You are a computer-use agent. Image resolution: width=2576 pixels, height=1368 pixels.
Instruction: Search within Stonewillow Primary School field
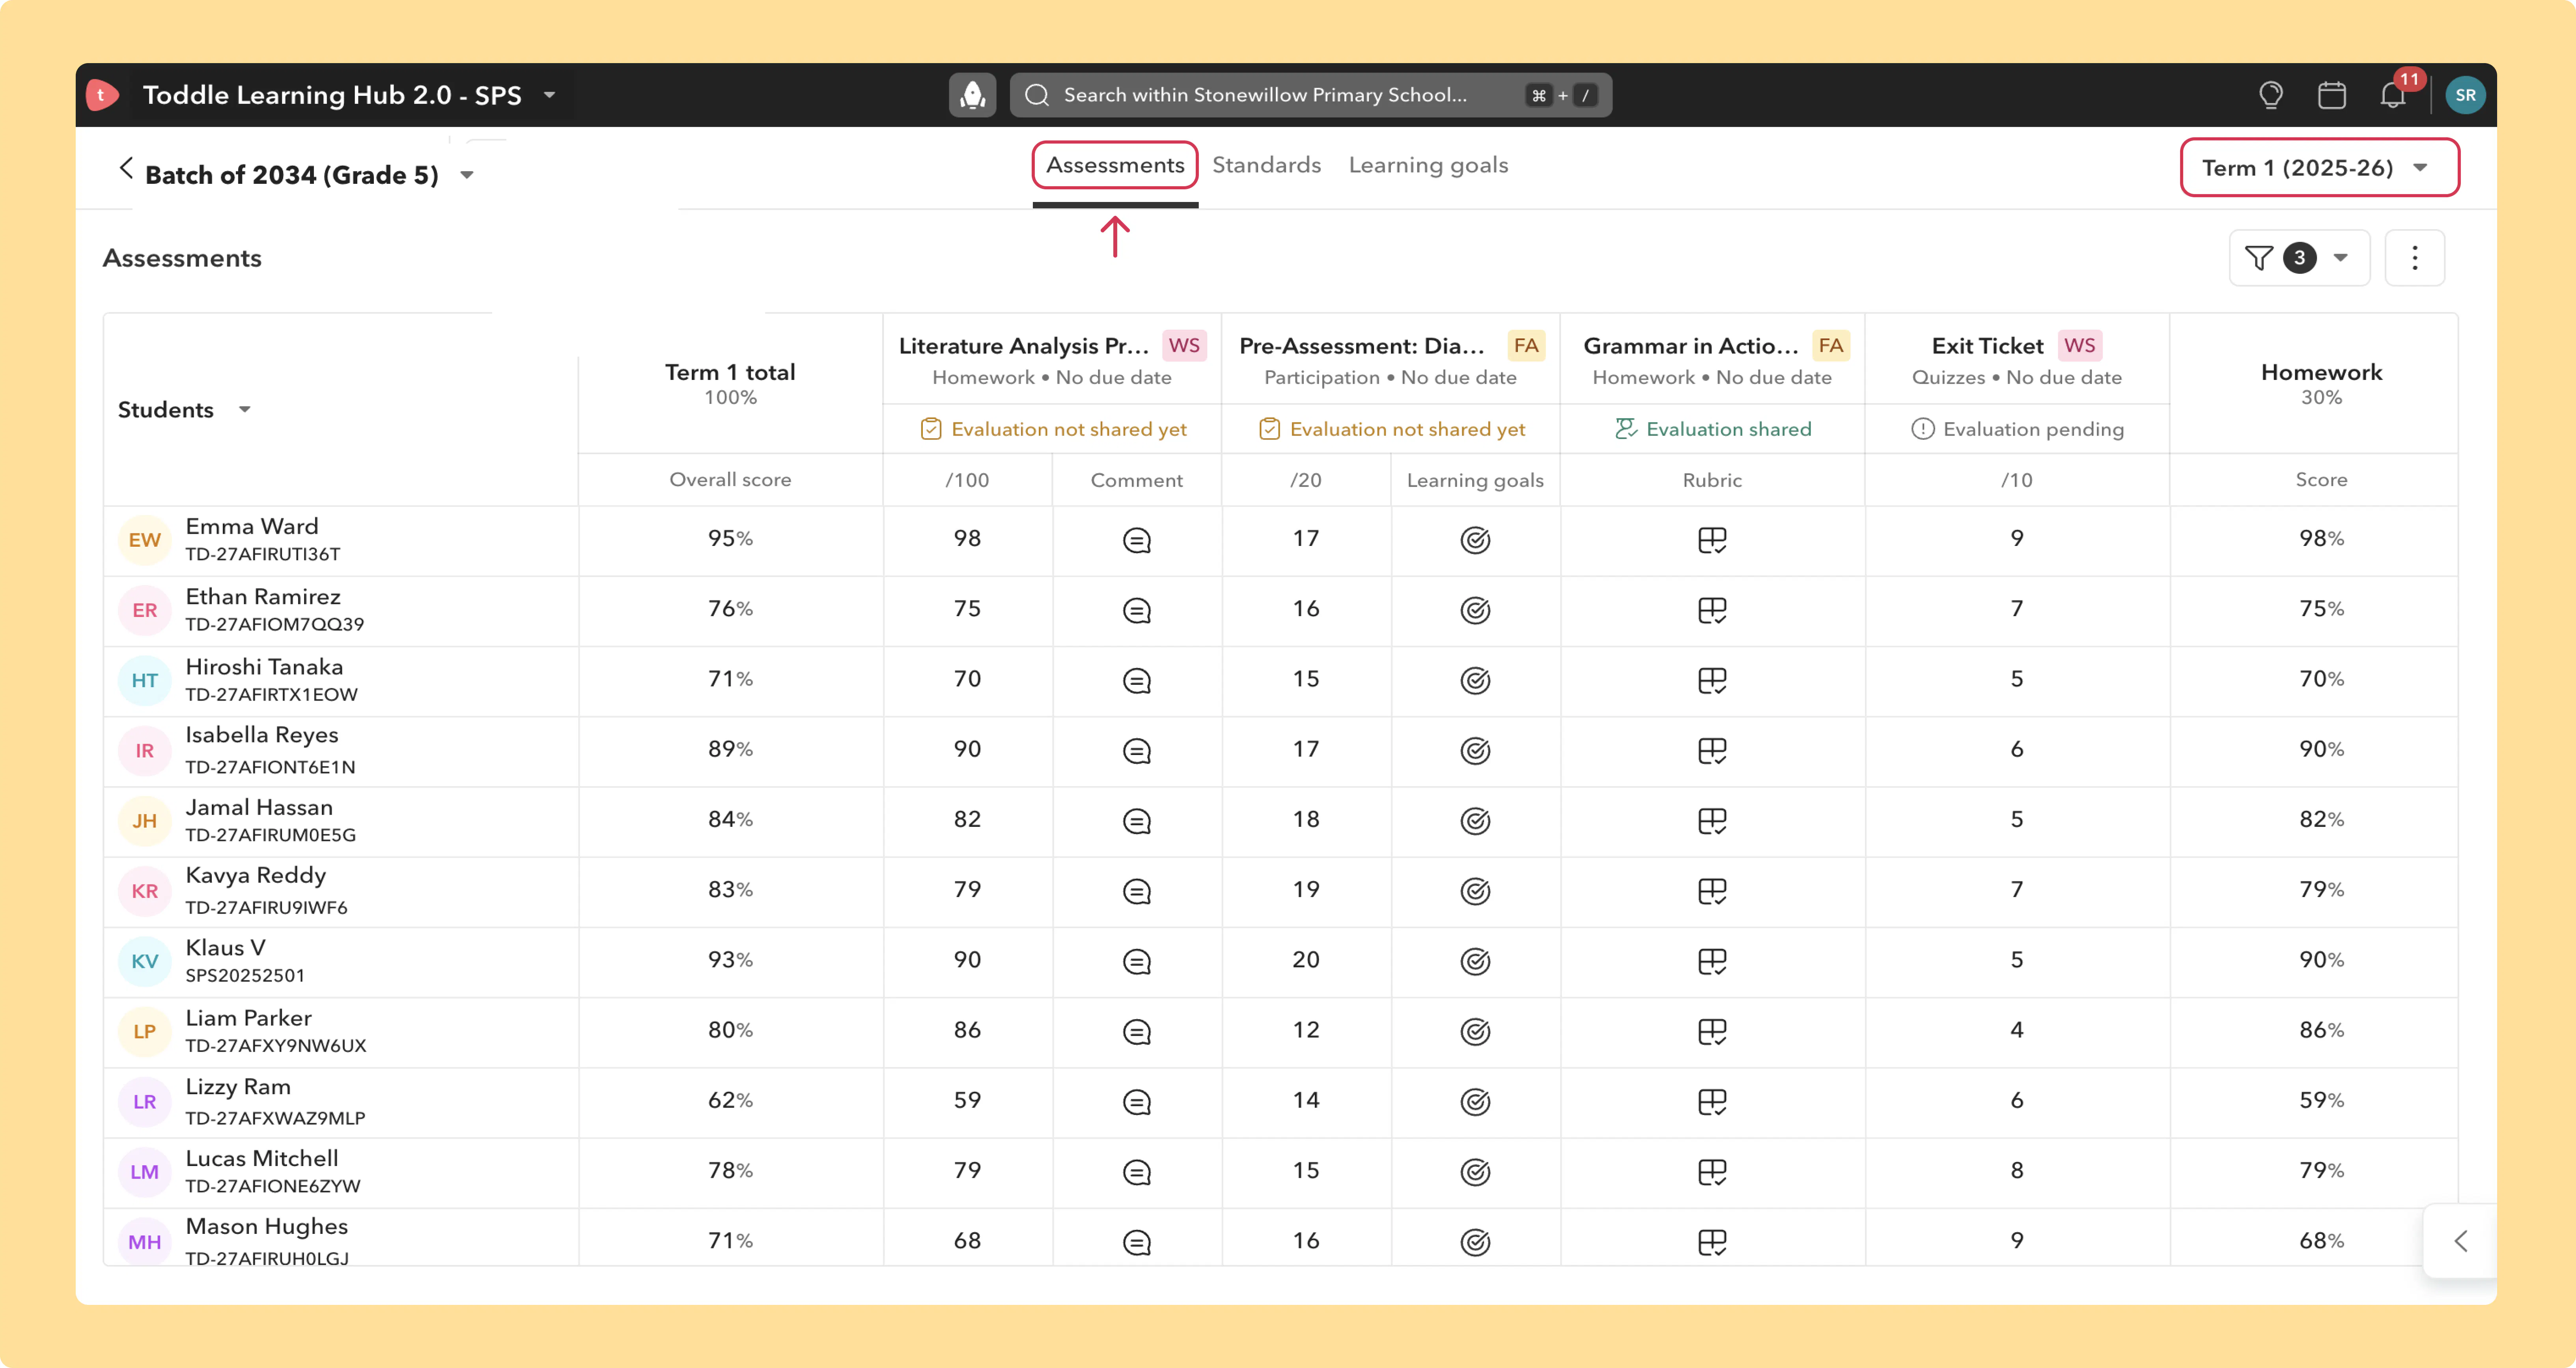click(1310, 95)
